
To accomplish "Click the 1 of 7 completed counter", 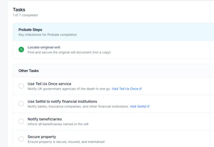I will tap(25, 15).
